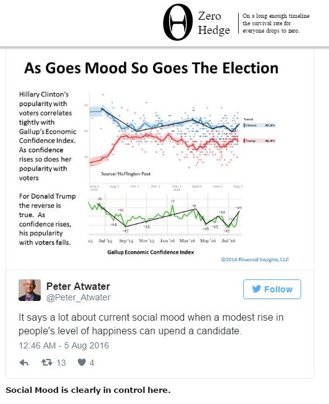The image size is (329, 404).
Task: Click the tweet text about social mood
Action: (x=151, y=324)
